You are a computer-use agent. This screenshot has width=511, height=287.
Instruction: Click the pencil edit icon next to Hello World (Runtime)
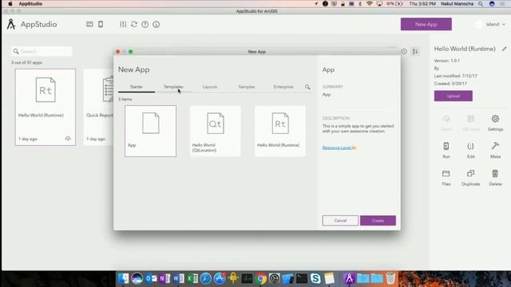[504, 49]
